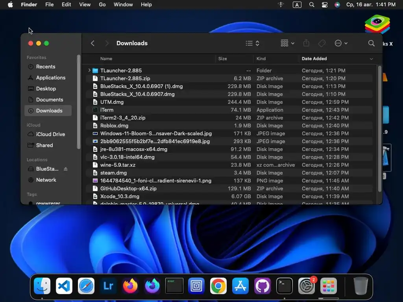This screenshot has height=302, width=403.
Task: Select Xcode_10.3.dmg file
Action: click(229, 197)
